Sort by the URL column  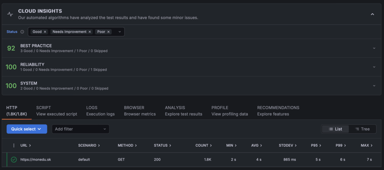click(26, 146)
